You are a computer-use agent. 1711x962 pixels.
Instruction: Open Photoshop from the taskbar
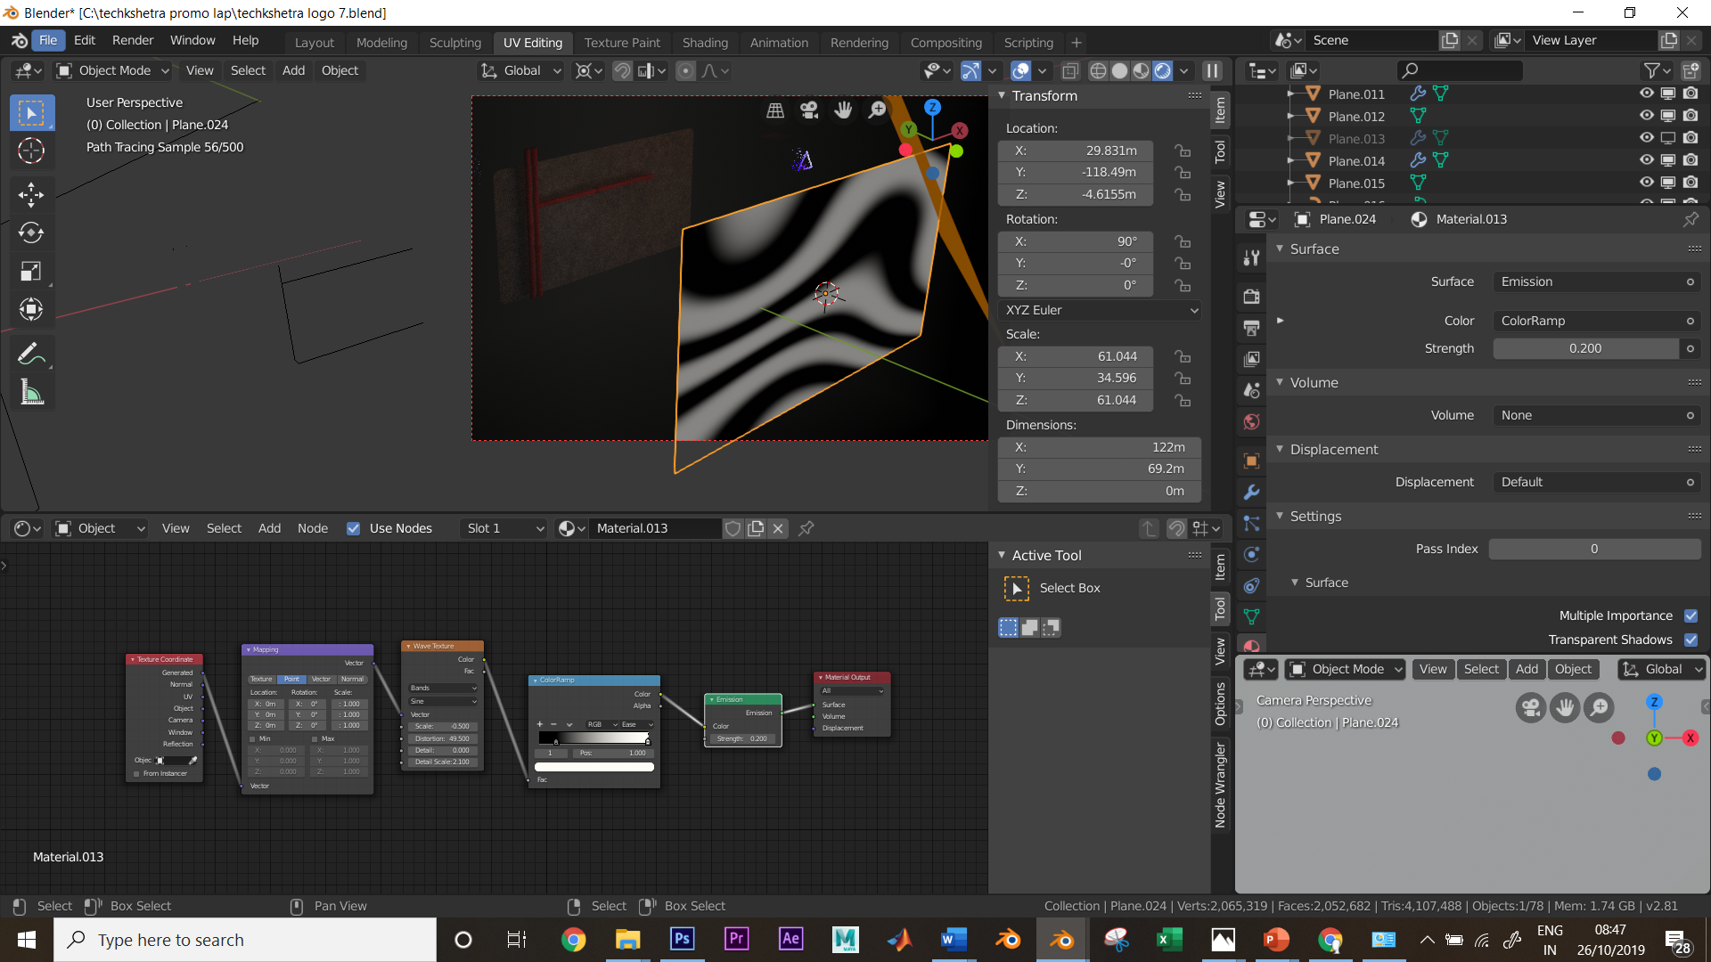[682, 940]
